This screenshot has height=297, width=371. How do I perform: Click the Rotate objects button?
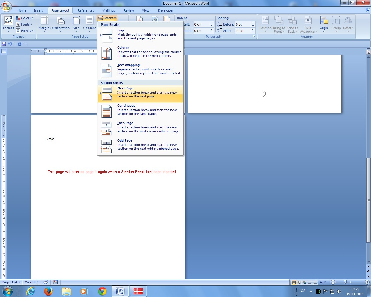click(348, 24)
